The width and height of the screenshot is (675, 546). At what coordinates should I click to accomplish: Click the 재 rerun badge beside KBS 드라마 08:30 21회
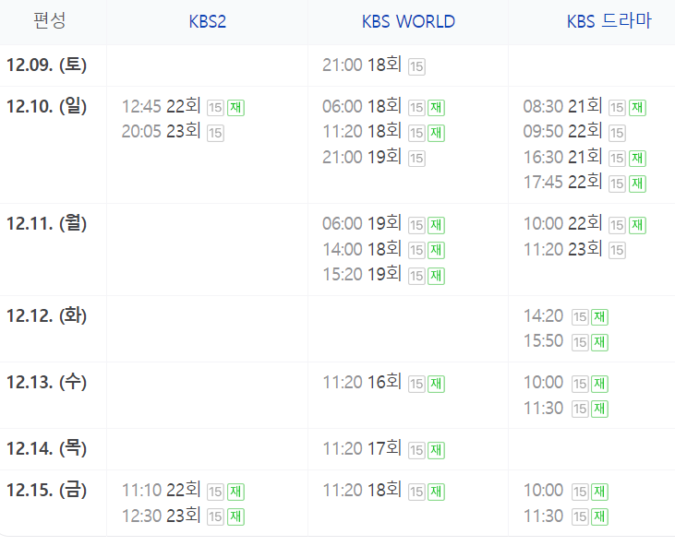click(x=637, y=108)
